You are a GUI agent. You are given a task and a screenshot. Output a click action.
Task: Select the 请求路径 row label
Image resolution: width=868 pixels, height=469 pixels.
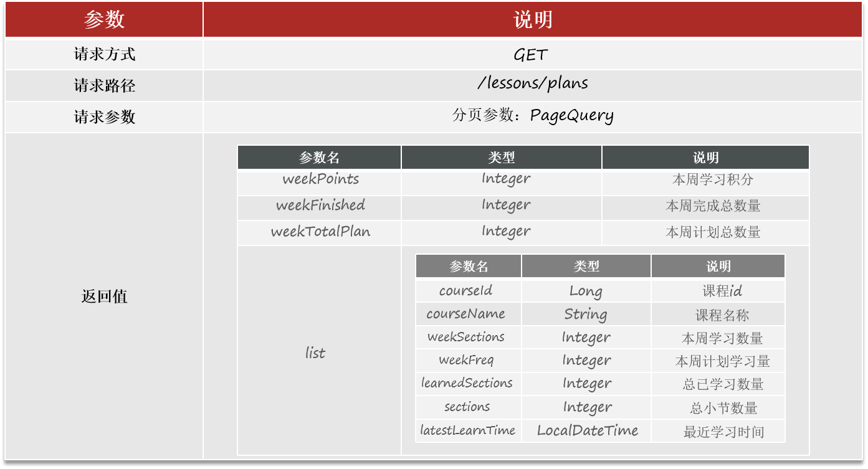pyautogui.click(x=104, y=85)
